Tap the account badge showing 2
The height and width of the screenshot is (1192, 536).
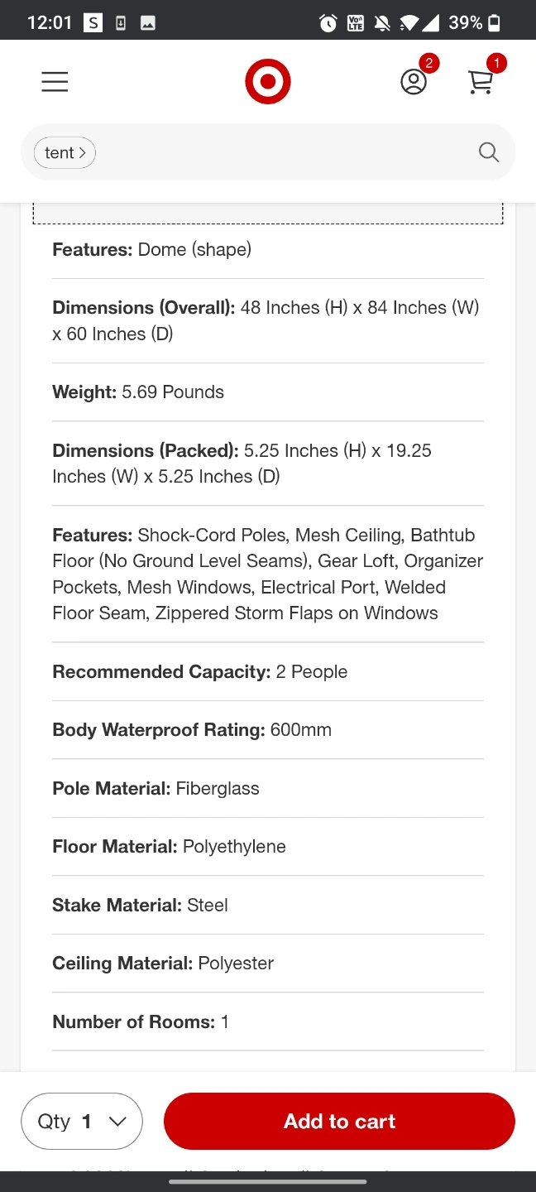(428, 63)
